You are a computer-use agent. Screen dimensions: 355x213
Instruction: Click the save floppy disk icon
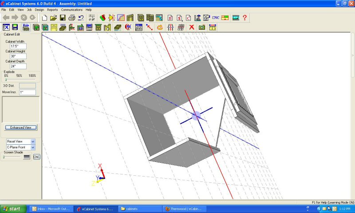click(x=63, y=18)
